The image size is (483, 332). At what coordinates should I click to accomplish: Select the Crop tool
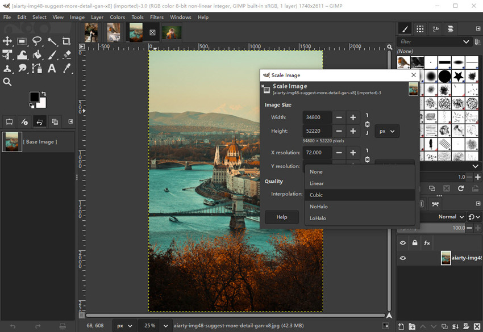66,41
